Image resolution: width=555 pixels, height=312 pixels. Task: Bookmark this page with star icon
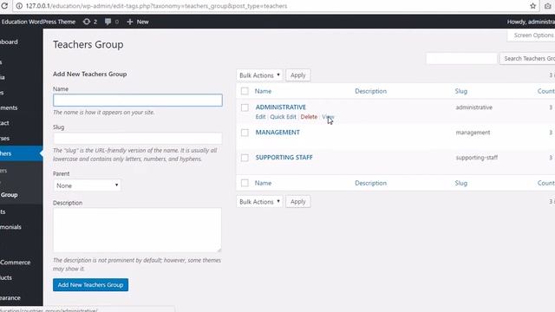pyautogui.click(x=532, y=6)
